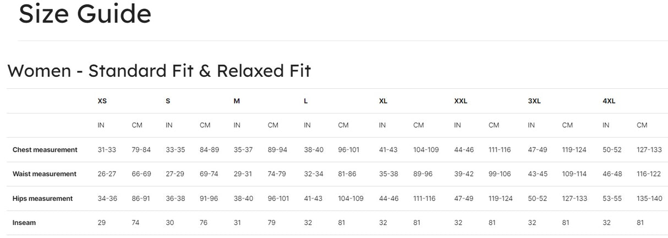
Task: Click the Chest measurement row label
Action: tap(45, 150)
